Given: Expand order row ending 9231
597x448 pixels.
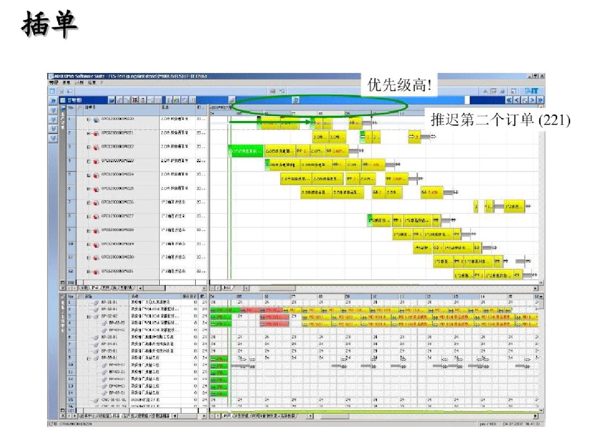Looking at the screenshot, I should tap(88, 272).
